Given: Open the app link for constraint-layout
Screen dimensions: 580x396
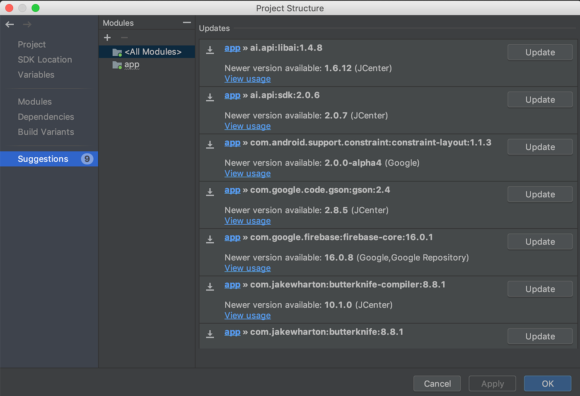Looking at the screenshot, I should [x=232, y=142].
